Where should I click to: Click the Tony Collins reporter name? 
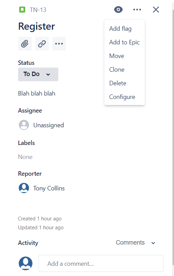(x=49, y=188)
